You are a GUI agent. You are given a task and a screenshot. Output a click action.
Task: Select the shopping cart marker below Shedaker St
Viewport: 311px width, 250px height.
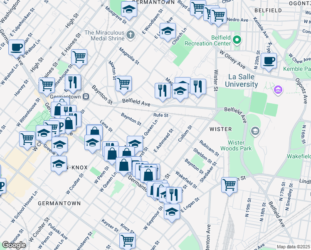[x=229, y=186]
